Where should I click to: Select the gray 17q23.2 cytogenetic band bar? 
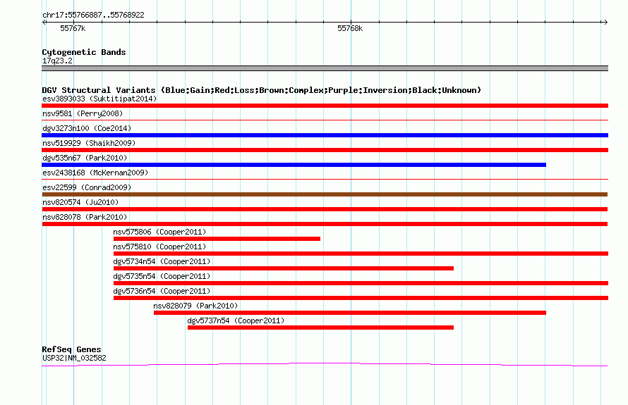pos(325,68)
